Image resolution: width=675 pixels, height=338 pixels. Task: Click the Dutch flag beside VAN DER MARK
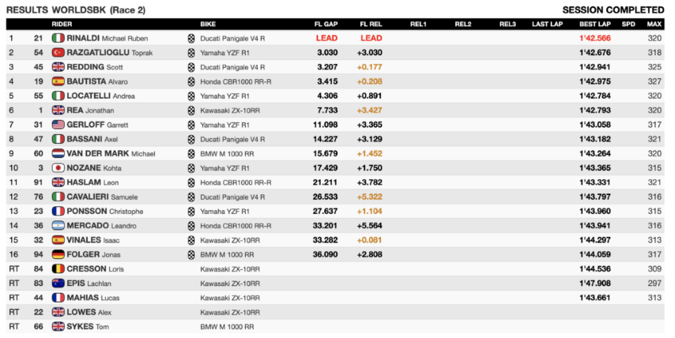coord(58,153)
